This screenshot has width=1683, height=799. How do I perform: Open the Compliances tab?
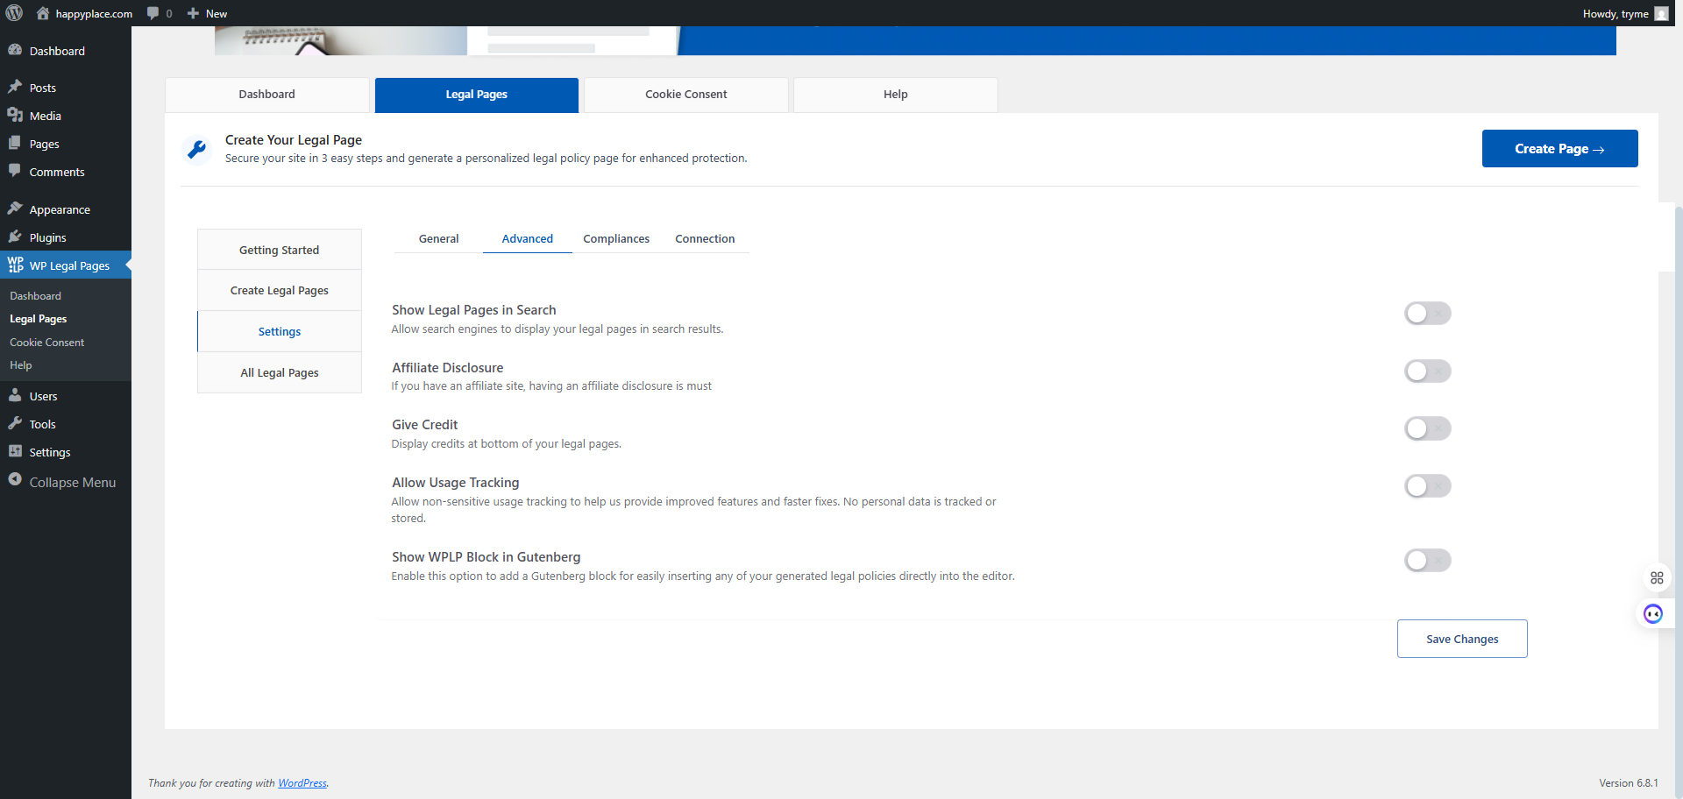(x=616, y=238)
